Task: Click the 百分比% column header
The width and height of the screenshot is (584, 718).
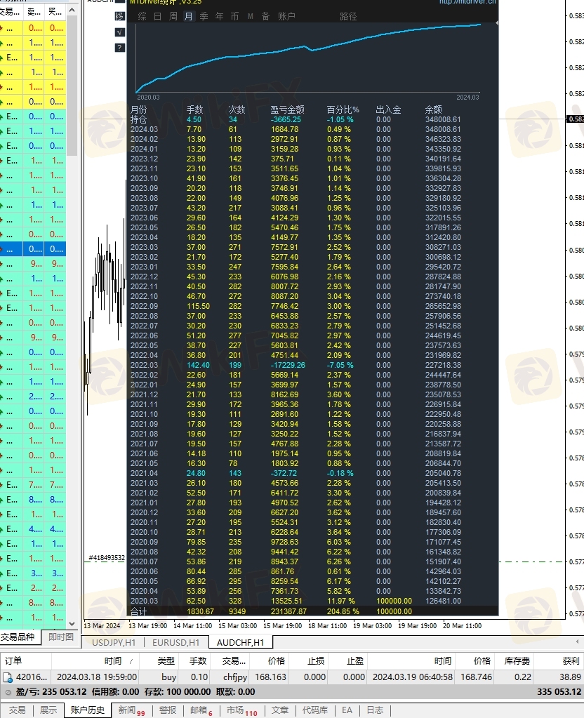Action: (x=343, y=110)
